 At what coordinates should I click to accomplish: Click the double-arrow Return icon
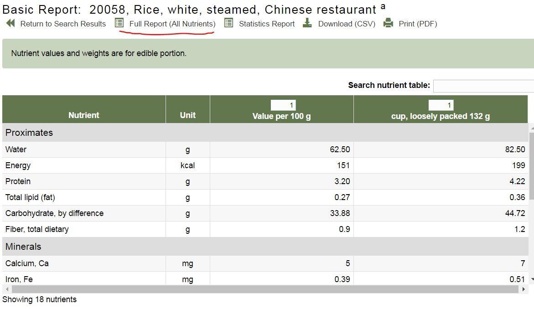10,23
